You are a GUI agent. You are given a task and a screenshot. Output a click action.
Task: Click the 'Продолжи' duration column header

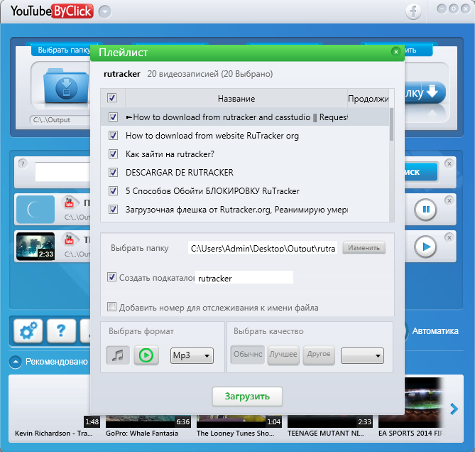pos(368,98)
